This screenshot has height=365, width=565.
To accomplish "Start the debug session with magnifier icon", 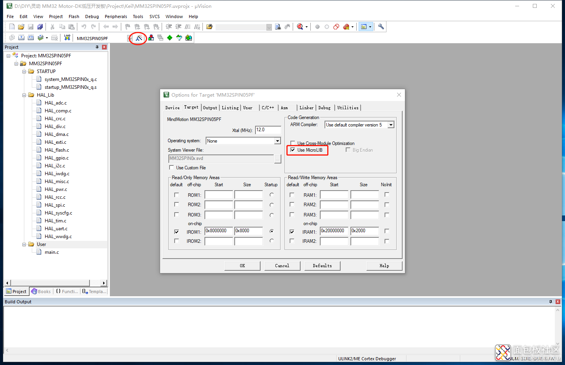I will point(300,27).
